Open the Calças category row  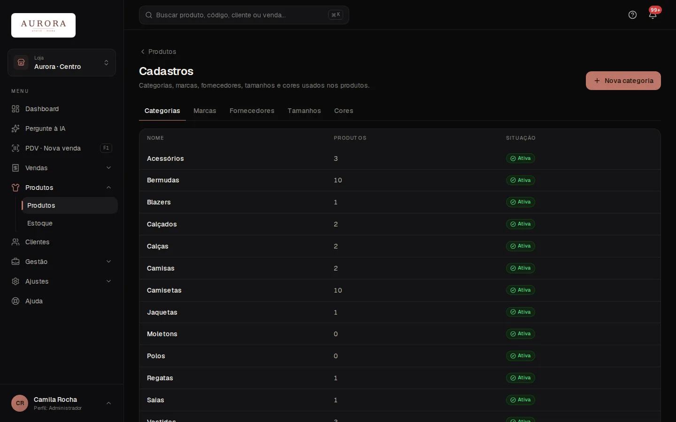[400, 246]
